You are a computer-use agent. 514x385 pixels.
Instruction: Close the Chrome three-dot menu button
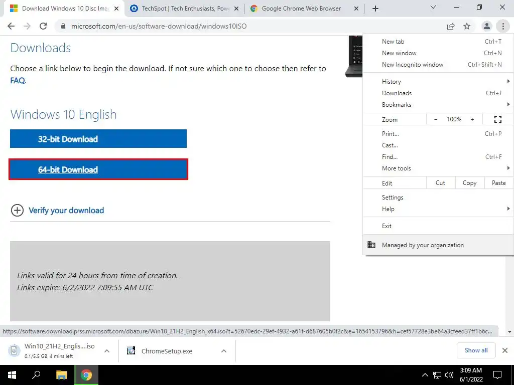503,26
